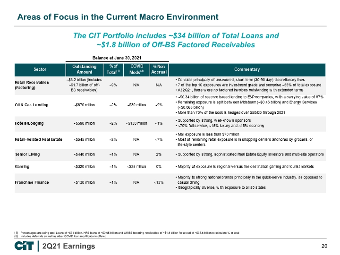Click the '~$3.2 billion' Retail Receivables amount cell

pos(85,85)
